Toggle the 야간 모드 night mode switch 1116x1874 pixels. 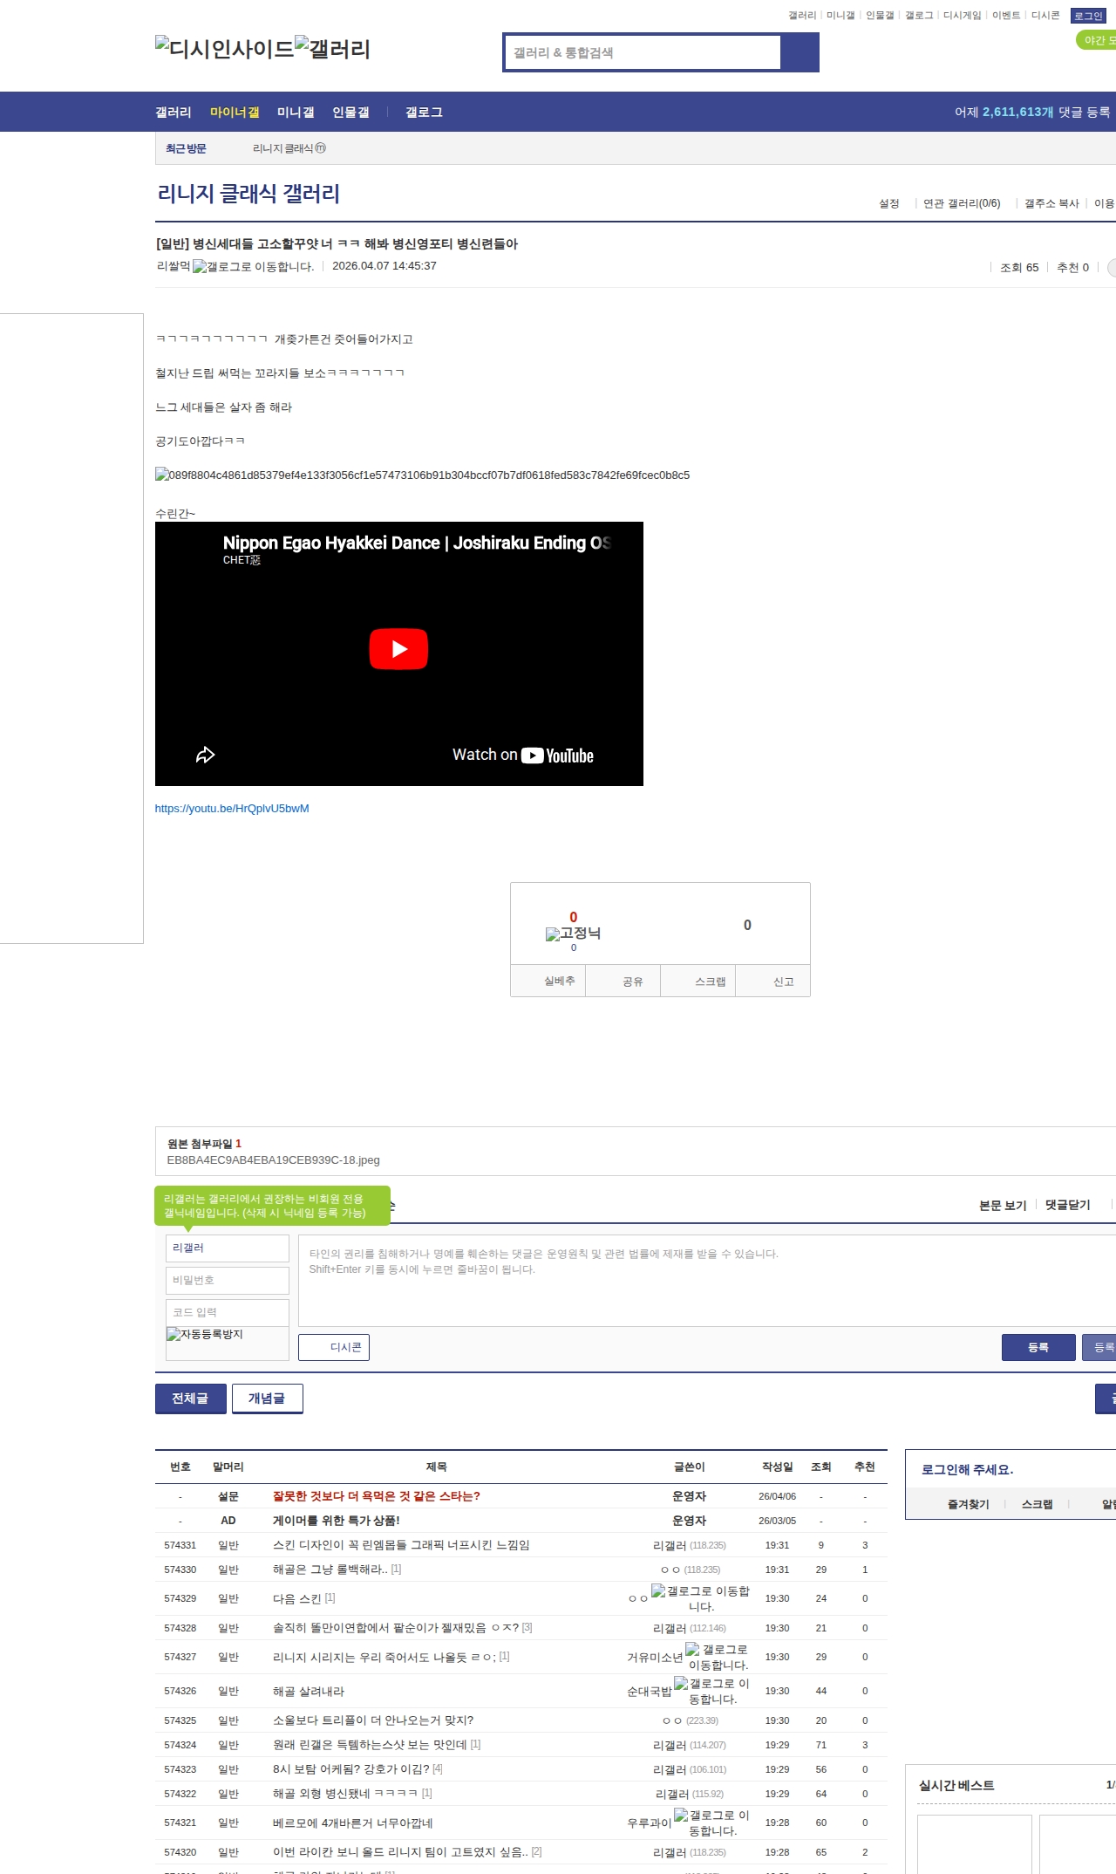[x=1097, y=40]
